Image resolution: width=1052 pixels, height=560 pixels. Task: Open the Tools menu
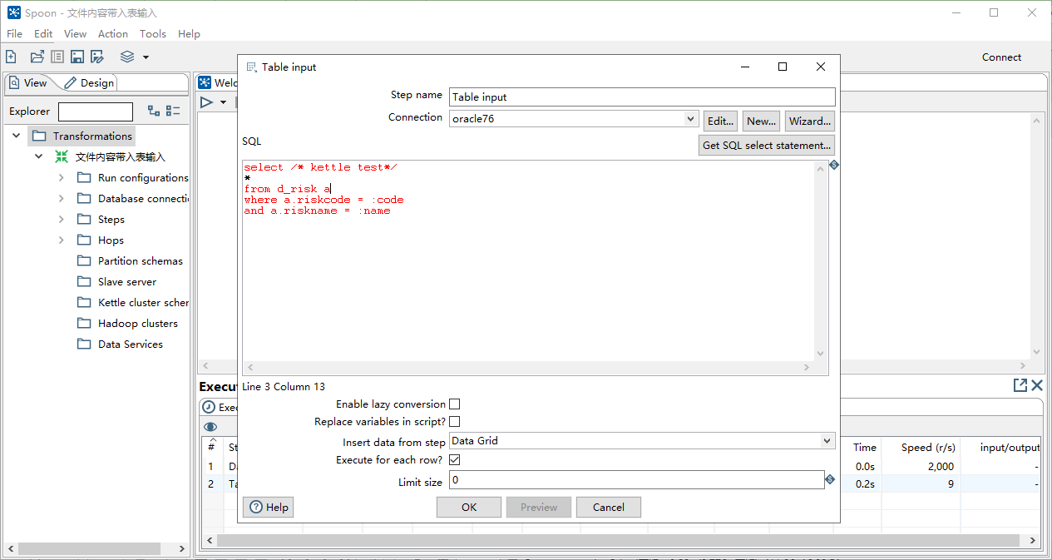(x=153, y=34)
